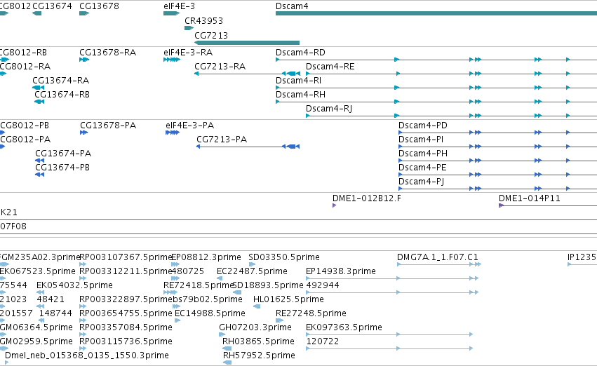
Task: Click the CG7213 gene feature bar
Action: click(247, 43)
